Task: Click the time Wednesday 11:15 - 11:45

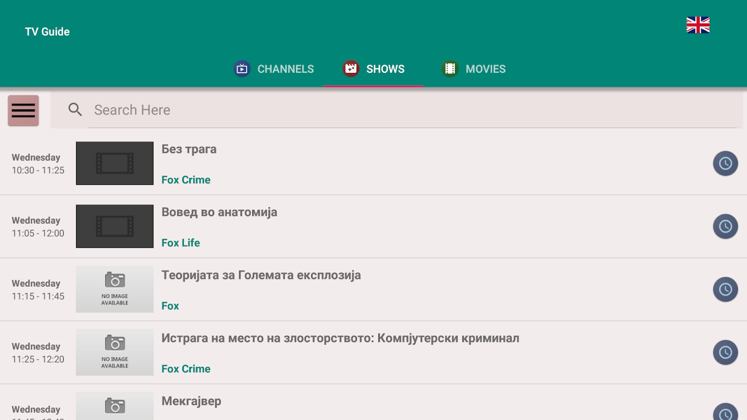Action: tap(38, 290)
